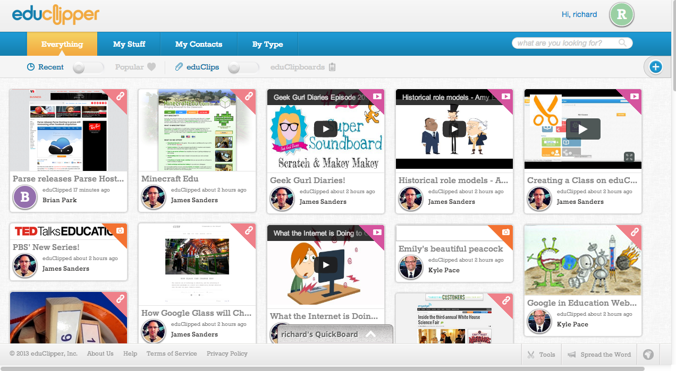Click link icon on Minecraft Edu clip

pos(249,97)
